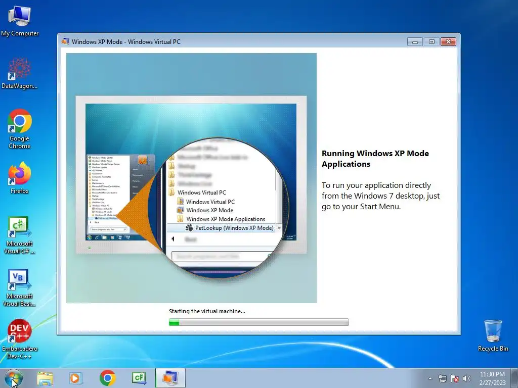Click the XP Mode Start Menu illustration

(191, 178)
